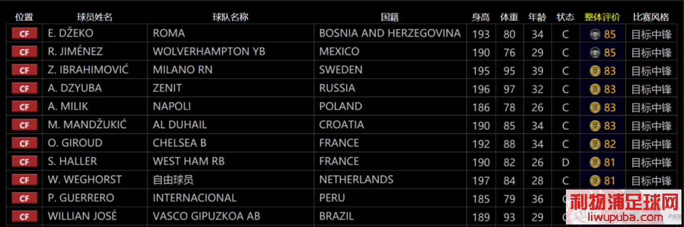Screen dimensions: 684x227
Task: Select the CF badge beside R. Jiménez
Action: 24,52
